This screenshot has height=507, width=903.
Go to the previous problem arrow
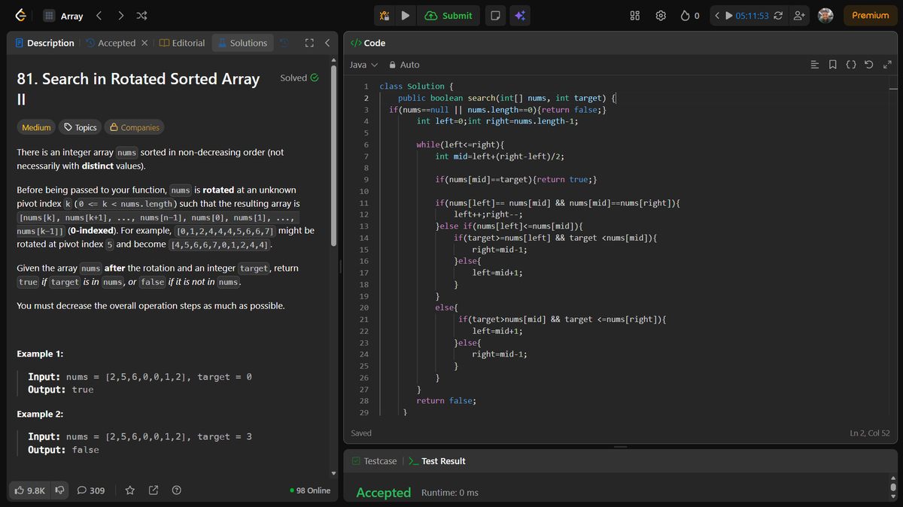(100, 16)
